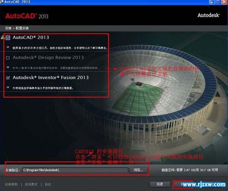Uncheck the AutoCAD 2013 product checkbox
The width and height of the screenshot is (228, 191).
(8, 38)
